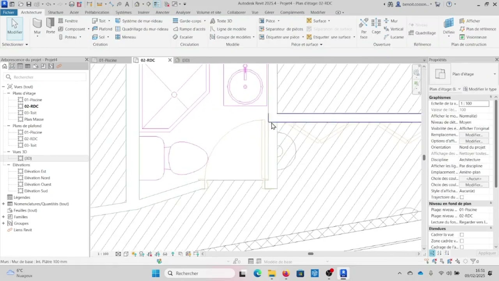This screenshot has width=499, height=281.
Task: Switch to the Annoter ribbon tab
Action: click(x=163, y=12)
